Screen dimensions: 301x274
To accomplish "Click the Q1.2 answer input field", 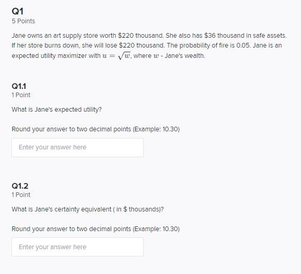I will pyautogui.click(x=78, y=247).
